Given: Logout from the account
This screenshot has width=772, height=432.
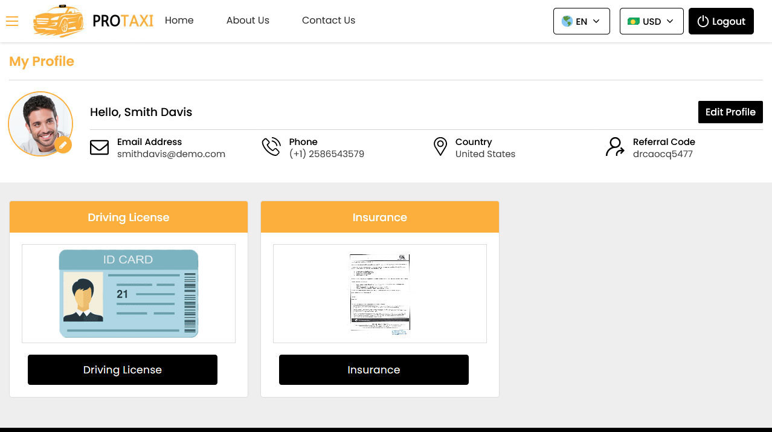Looking at the screenshot, I should [721, 21].
